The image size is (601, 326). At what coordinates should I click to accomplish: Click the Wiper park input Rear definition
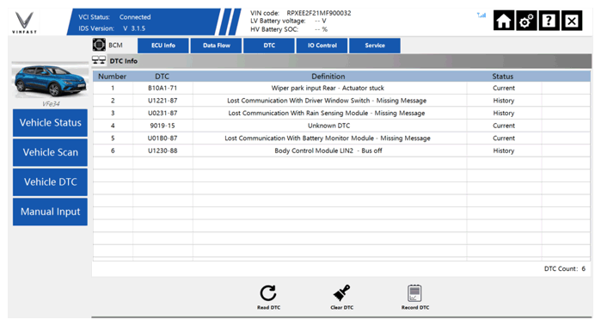[x=328, y=88]
